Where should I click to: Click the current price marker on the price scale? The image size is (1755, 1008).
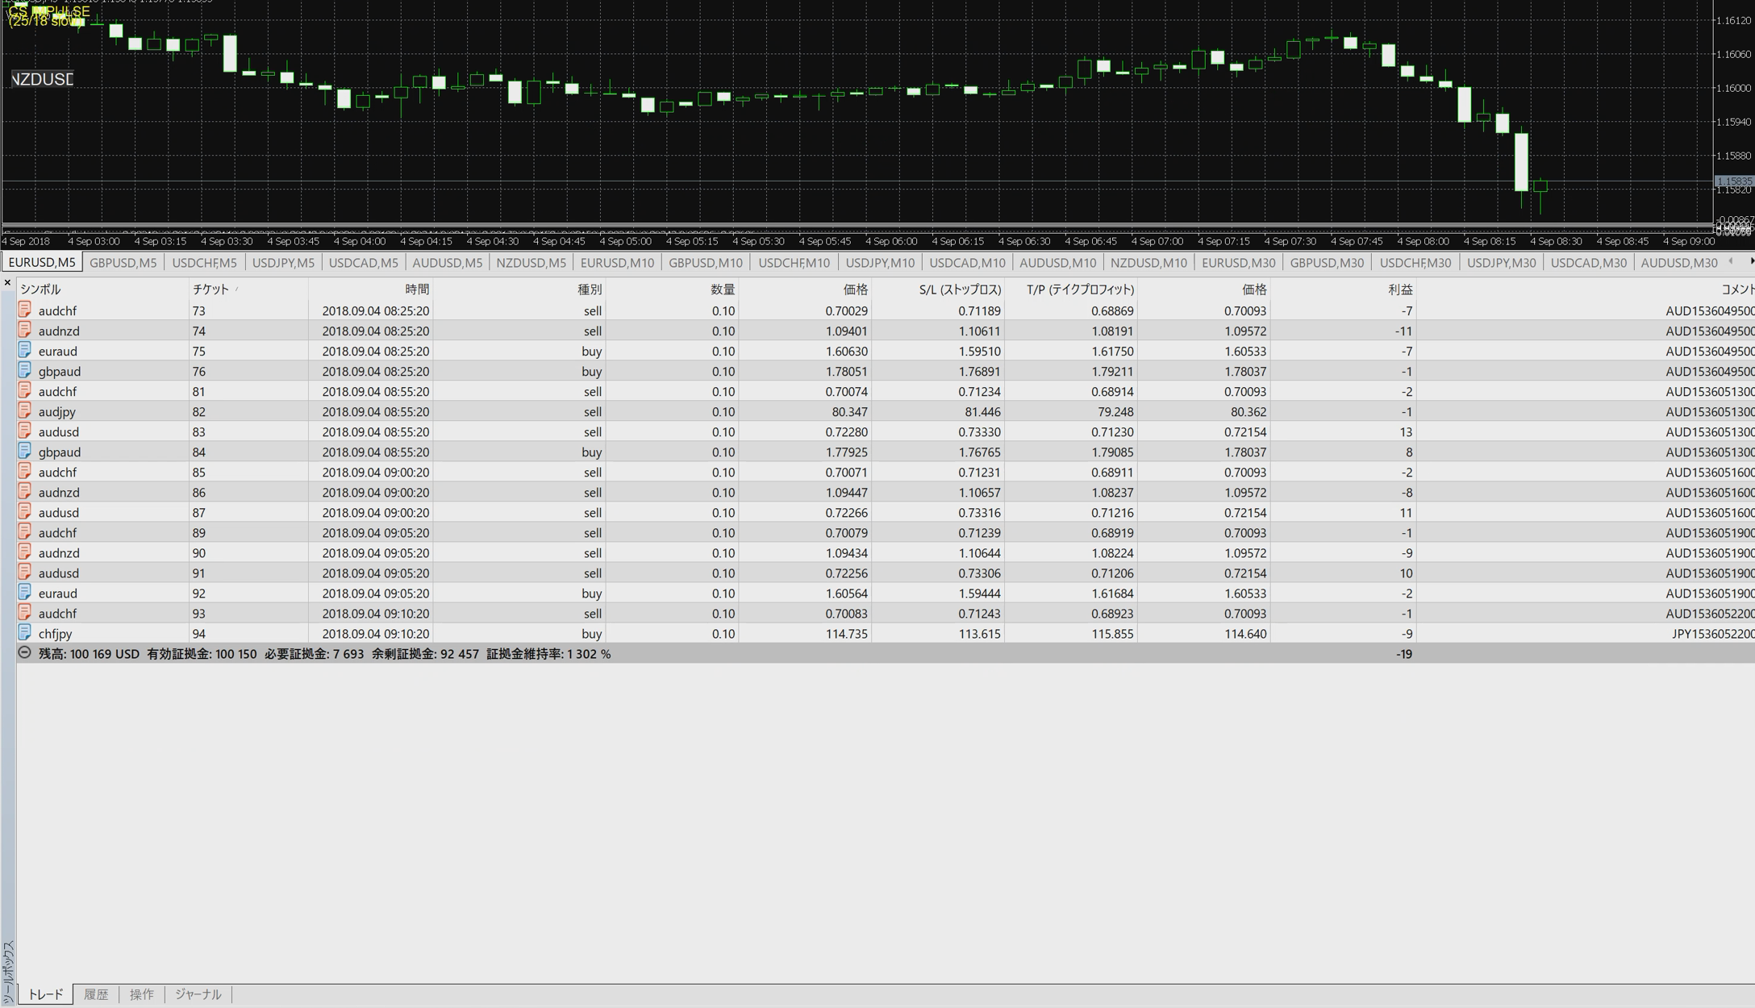click(1733, 181)
